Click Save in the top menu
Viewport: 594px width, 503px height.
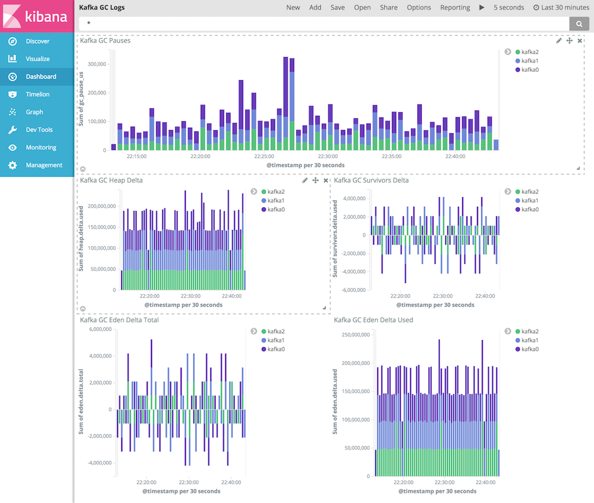click(x=337, y=8)
